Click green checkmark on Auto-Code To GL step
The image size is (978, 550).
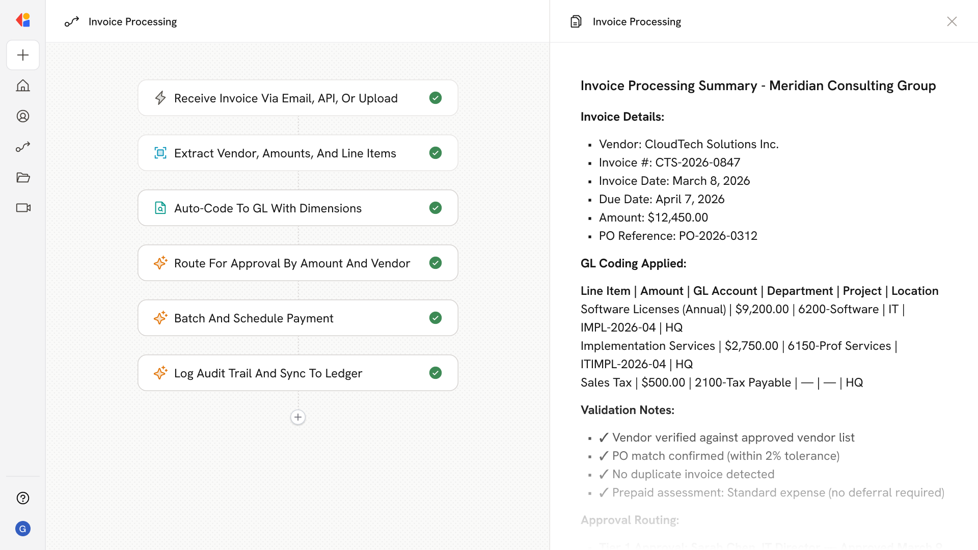click(436, 208)
